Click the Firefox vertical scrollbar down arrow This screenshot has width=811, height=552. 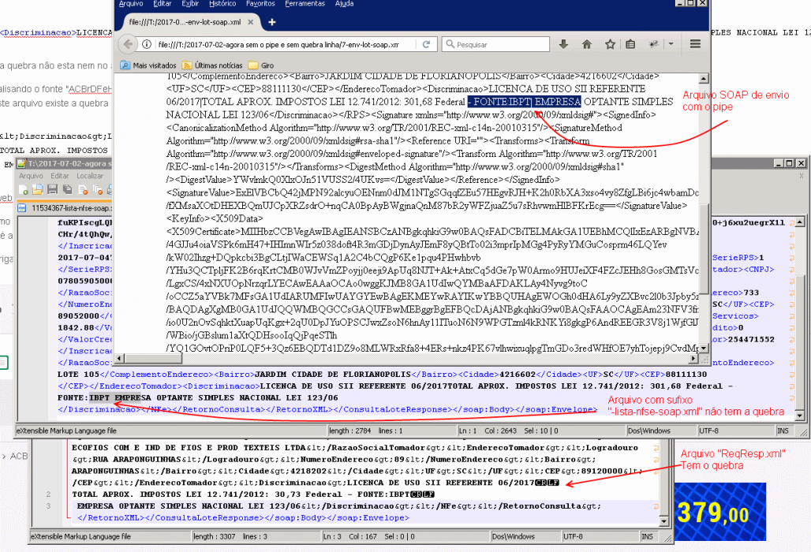pos(704,348)
